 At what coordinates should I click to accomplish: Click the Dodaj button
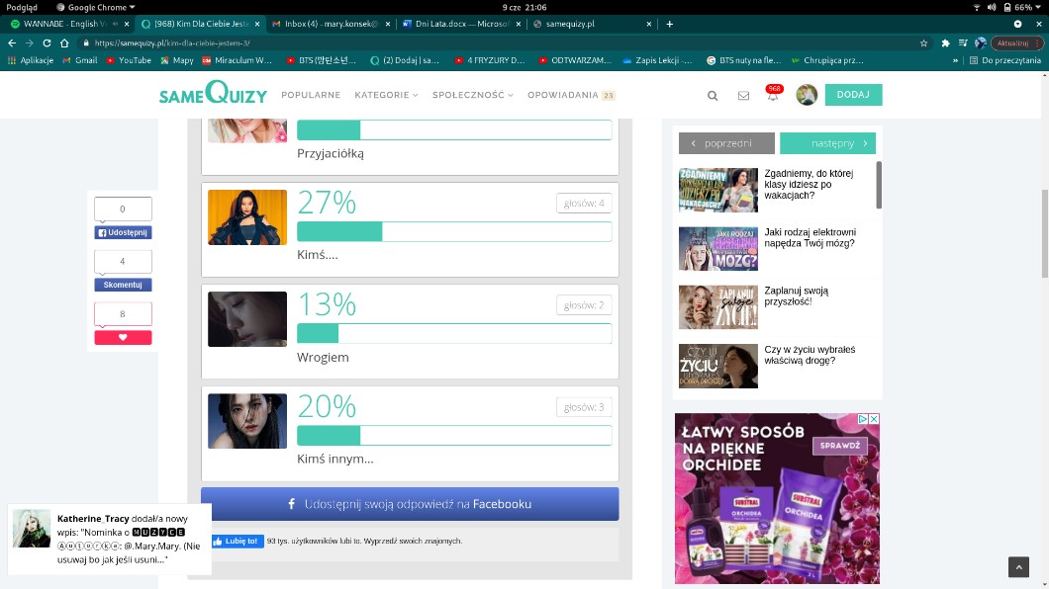[x=853, y=95]
